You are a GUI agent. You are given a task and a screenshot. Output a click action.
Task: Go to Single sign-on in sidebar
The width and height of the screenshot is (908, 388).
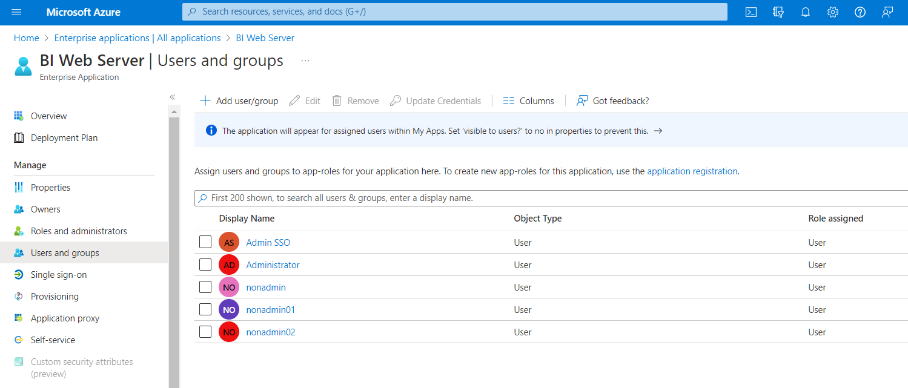click(x=59, y=275)
